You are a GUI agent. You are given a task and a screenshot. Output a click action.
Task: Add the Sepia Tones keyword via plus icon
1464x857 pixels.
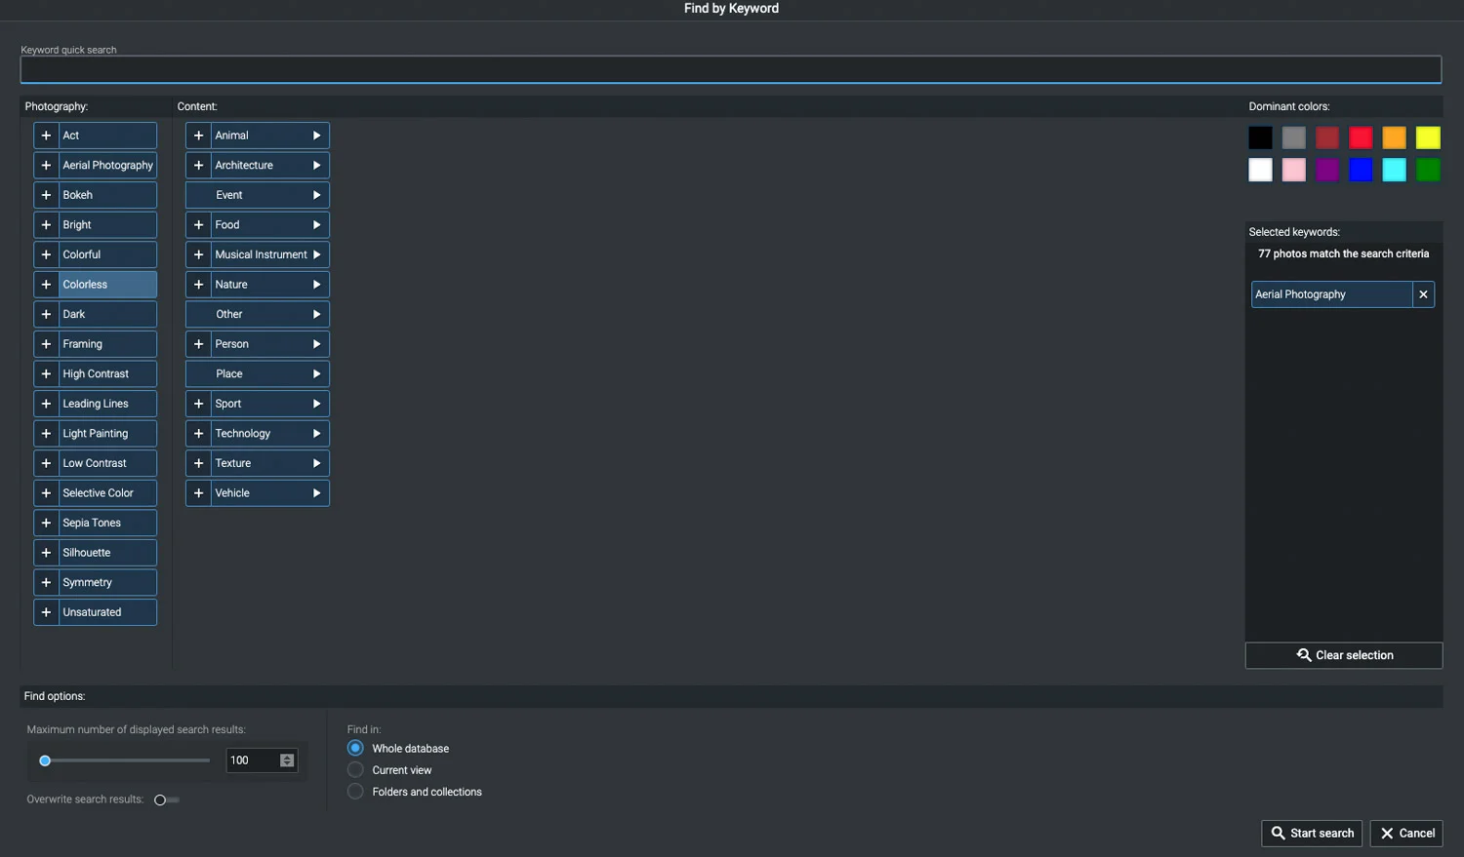pyautogui.click(x=46, y=523)
